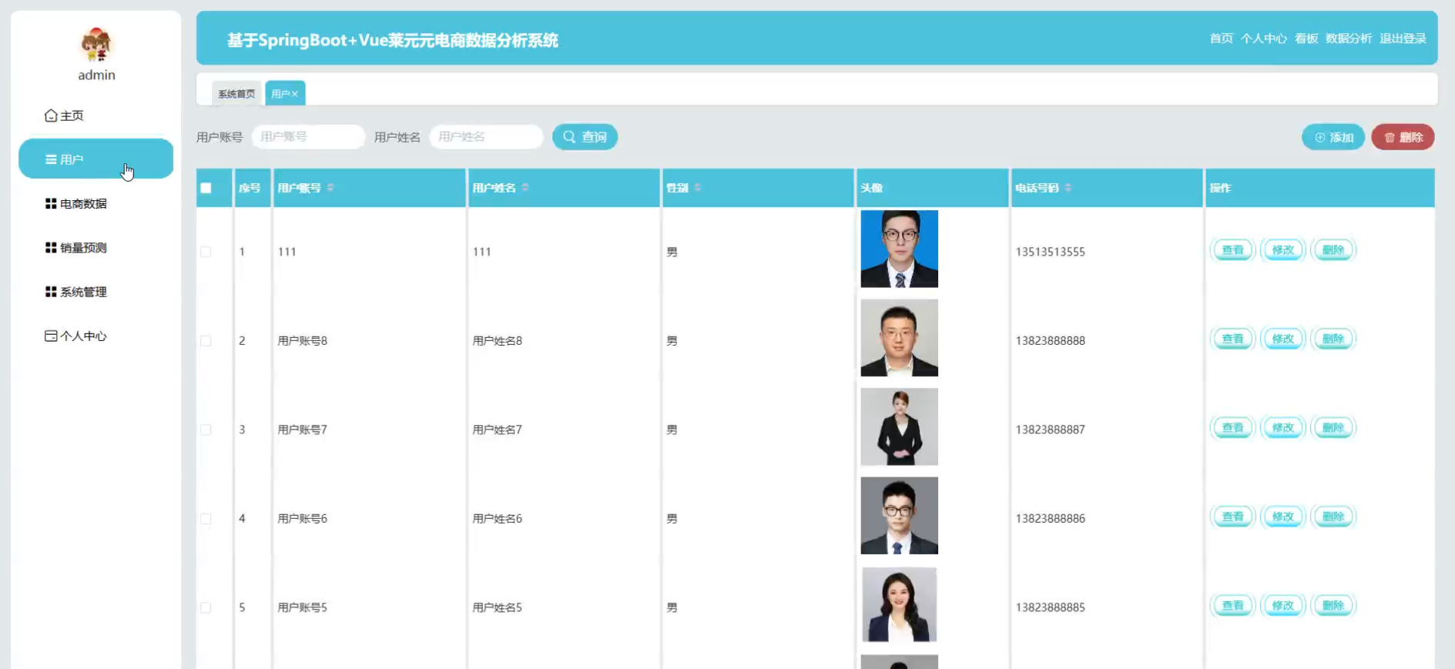Click 删除 in 用户账号5 row
The height and width of the screenshot is (669, 1455).
tap(1333, 606)
